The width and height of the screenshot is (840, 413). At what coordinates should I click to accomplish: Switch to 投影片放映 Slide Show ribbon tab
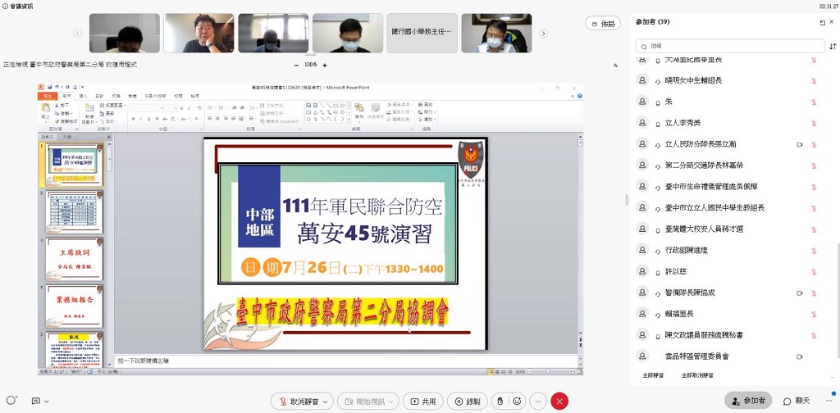coord(153,97)
